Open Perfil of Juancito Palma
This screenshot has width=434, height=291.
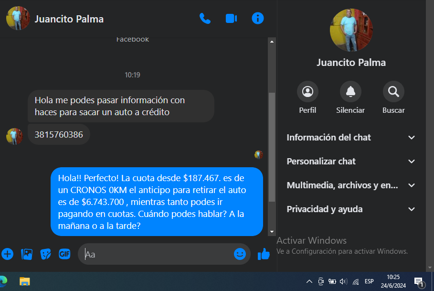(307, 97)
